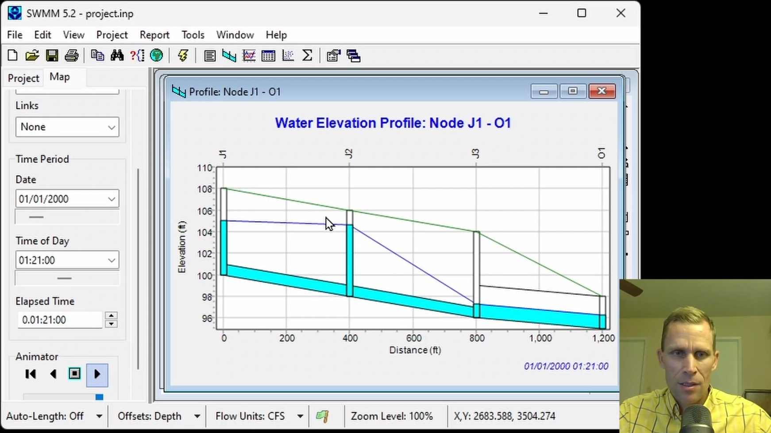The image size is (771, 433).
Task: Click the Arrange windows toolbar icon
Action: [x=353, y=56]
